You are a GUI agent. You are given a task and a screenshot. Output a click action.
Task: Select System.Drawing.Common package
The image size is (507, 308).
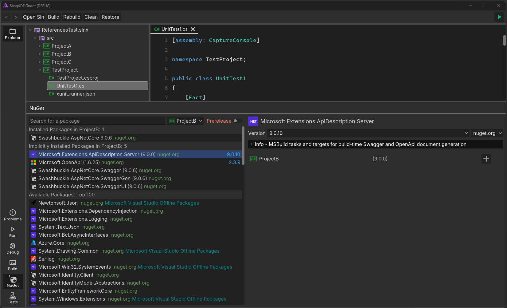(135, 251)
